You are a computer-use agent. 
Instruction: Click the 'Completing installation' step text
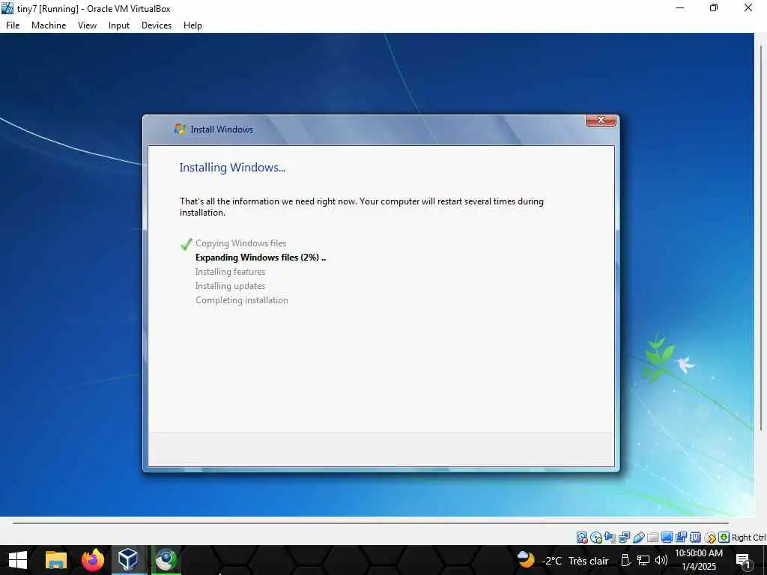(x=242, y=300)
